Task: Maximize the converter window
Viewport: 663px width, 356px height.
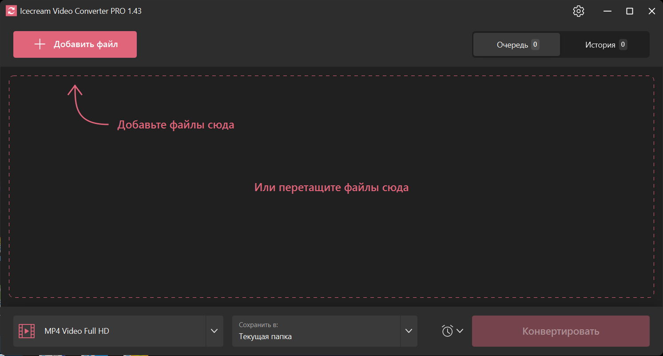Action: click(629, 11)
